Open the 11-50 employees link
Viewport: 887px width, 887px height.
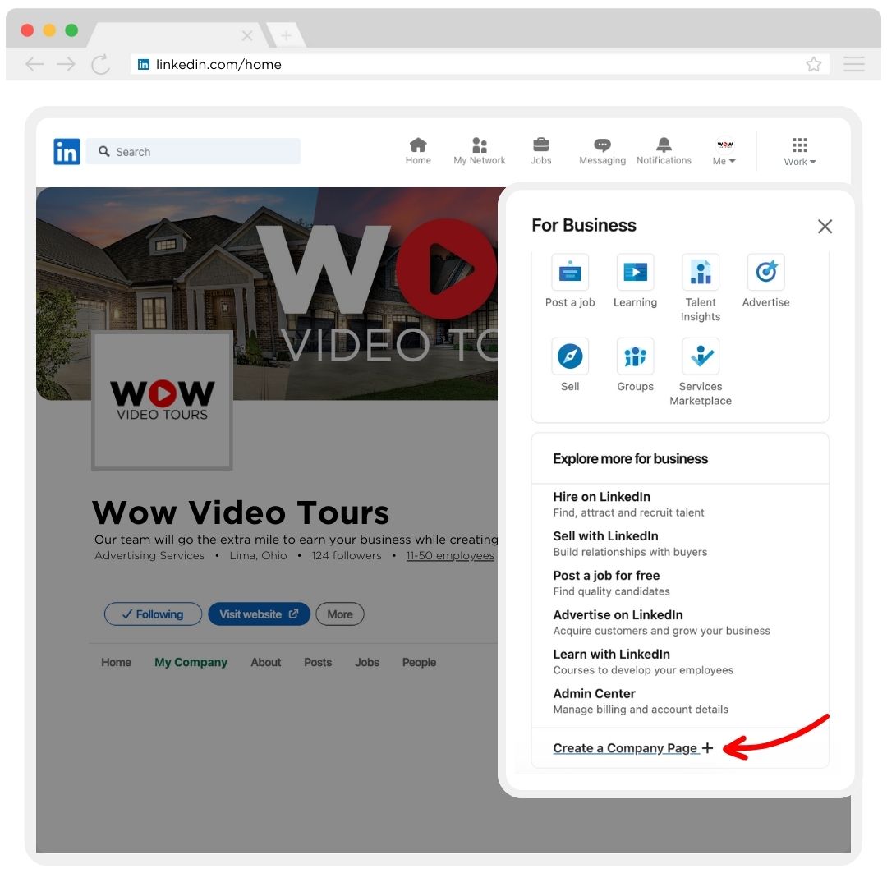point(450,555)
